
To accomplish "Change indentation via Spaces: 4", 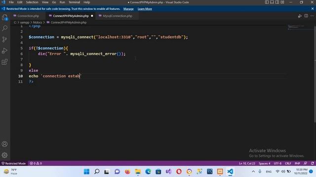I will 265,163.
